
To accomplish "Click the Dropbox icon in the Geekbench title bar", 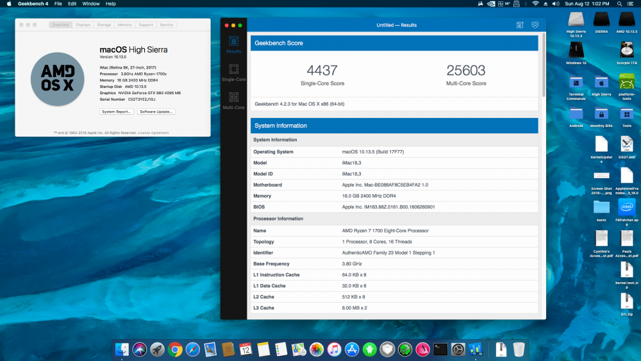I will 535,25.
